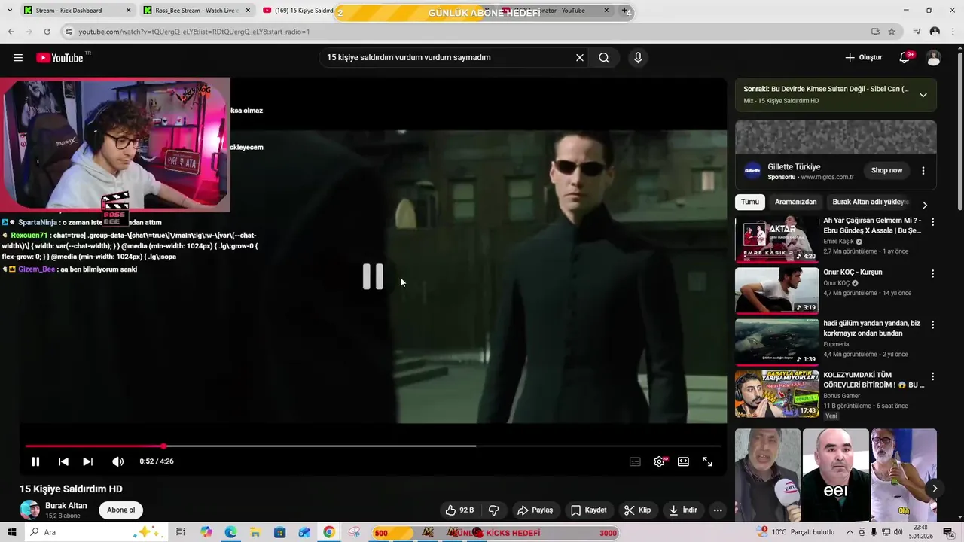
Task: Open options for Onur KOÇ Kurşun video
Action: [932, 274]
